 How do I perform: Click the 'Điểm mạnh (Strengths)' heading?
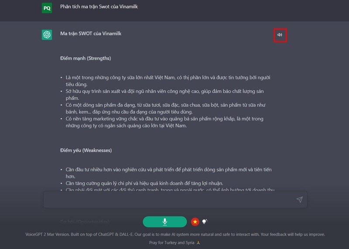[x=86, y=58]
